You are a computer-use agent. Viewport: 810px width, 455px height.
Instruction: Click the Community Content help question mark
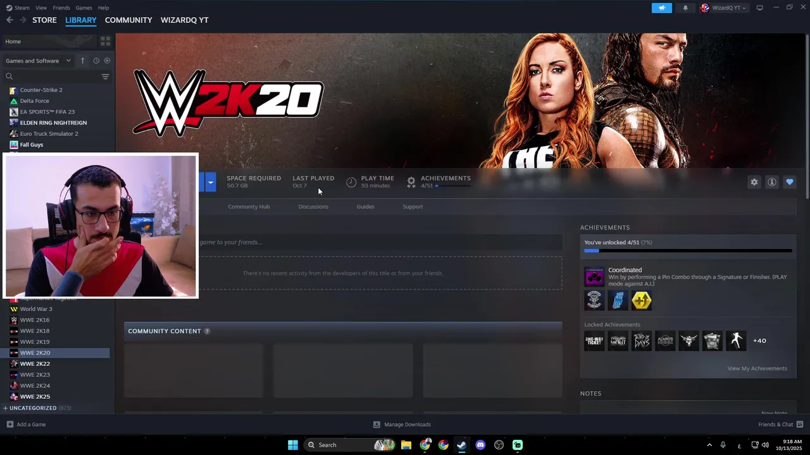[x=207, y=331]
